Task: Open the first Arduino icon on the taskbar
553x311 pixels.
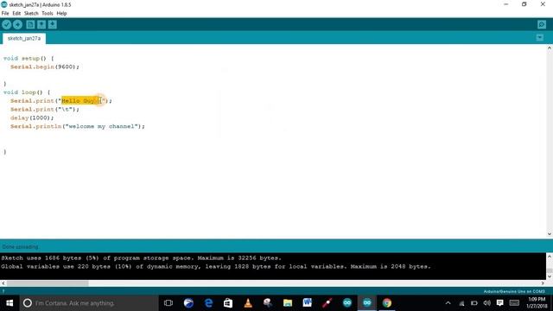Action: tap(347, 303)
